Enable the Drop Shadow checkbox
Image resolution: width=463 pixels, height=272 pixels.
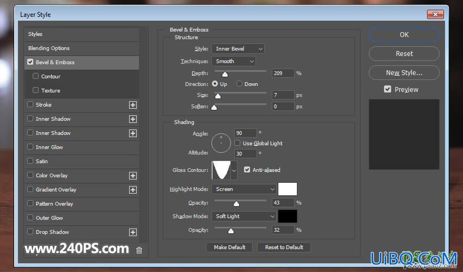click(30, 232)
